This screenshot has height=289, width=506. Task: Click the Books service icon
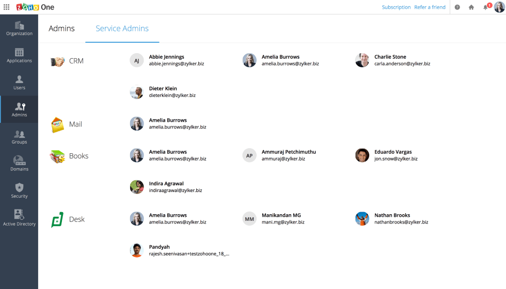(57, 156)
